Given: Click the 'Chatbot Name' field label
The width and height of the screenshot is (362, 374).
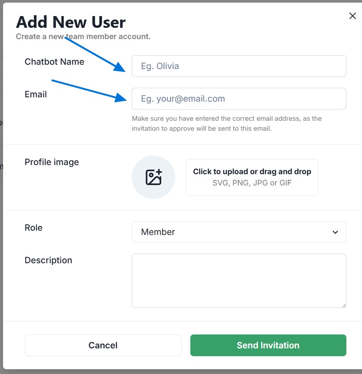Looking at the screenshot, I should [x=54, y=62].
